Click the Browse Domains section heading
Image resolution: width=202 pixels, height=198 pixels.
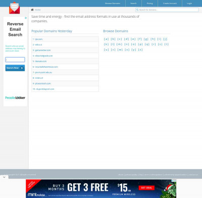(x=116, y=31)
